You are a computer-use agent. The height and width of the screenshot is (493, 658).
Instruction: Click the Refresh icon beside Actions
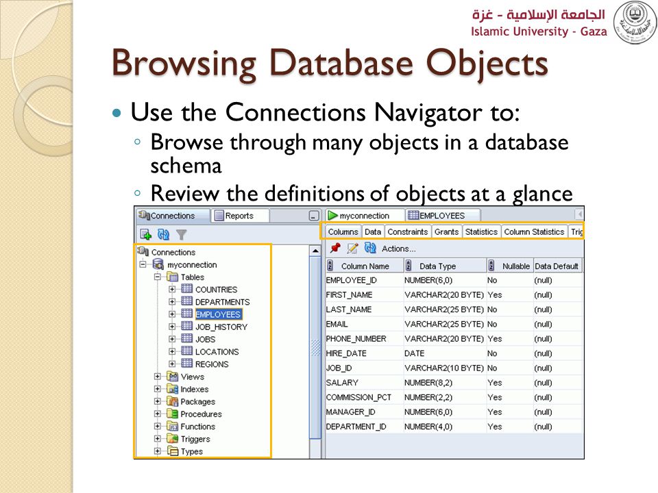[x=370, y=248]
